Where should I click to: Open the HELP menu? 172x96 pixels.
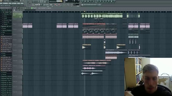click(x=22, y=3)
